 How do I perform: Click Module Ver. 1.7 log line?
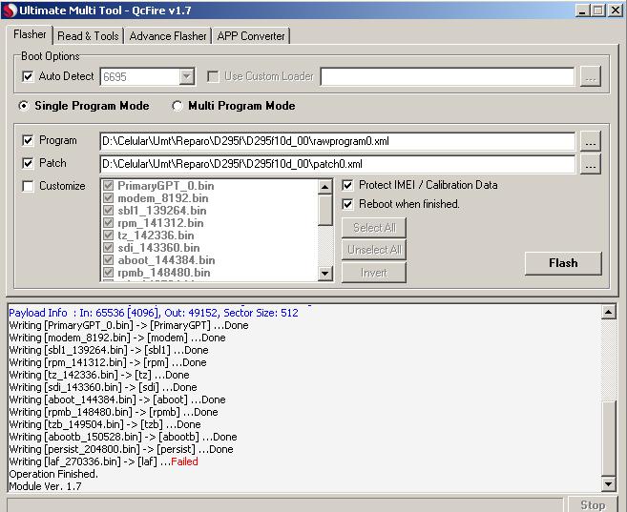[45, 486]
